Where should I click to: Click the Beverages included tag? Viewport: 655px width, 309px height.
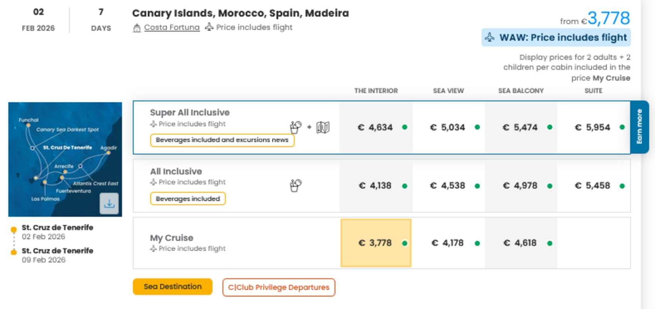click(188, 199)
